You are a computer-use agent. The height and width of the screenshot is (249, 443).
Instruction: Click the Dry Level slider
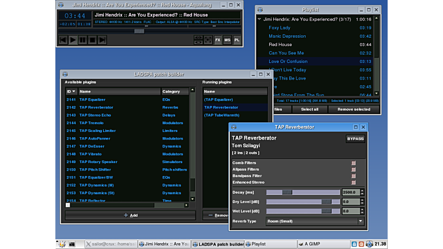point(303,201)
